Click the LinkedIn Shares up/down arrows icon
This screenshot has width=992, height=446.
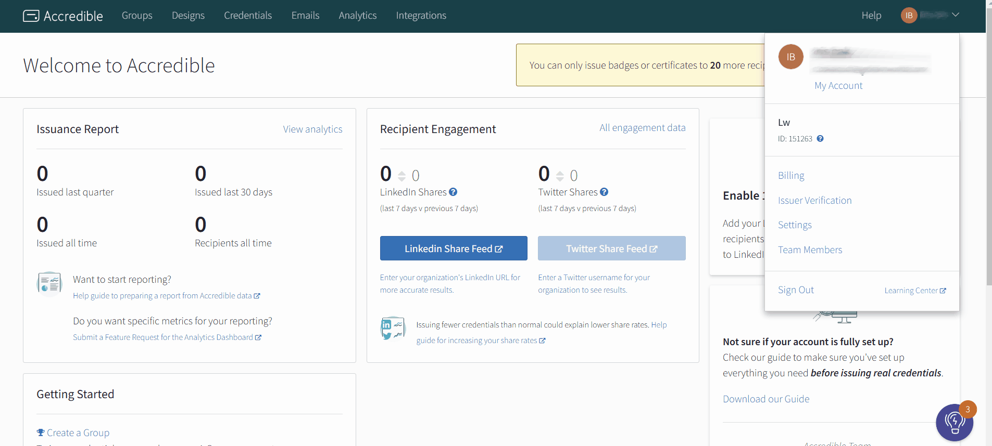point(401,176)
